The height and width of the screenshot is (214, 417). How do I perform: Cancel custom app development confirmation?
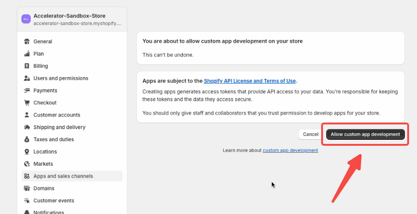(x=310, y=134)
